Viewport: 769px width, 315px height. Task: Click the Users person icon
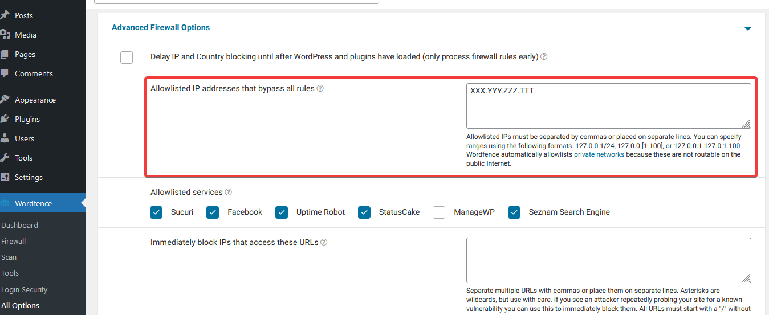click(x=4, y=138)
